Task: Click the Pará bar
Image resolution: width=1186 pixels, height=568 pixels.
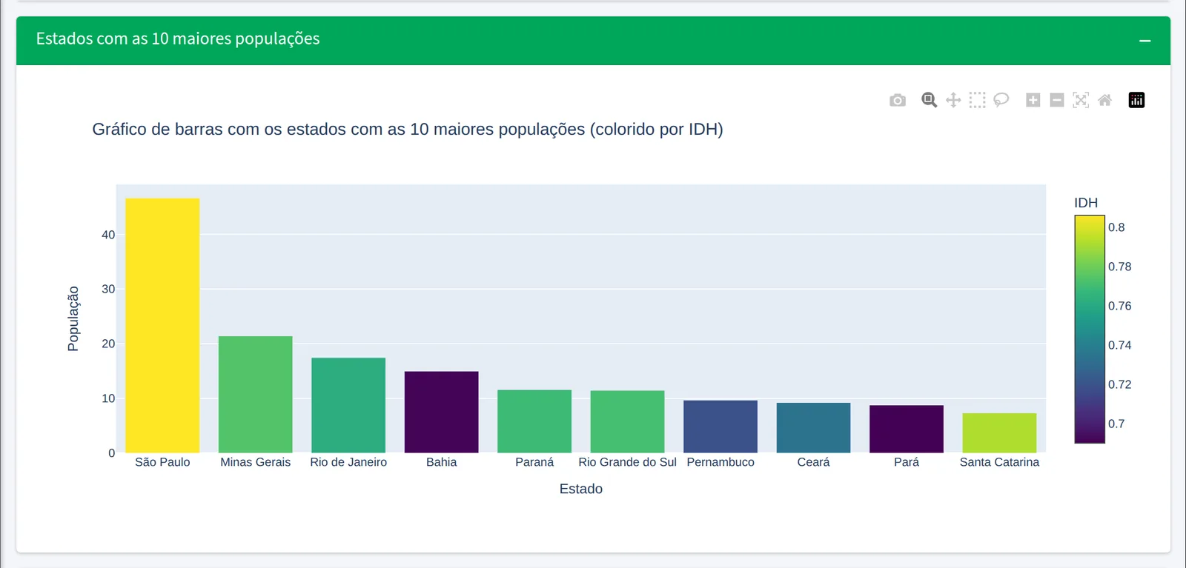Action: 907,429
